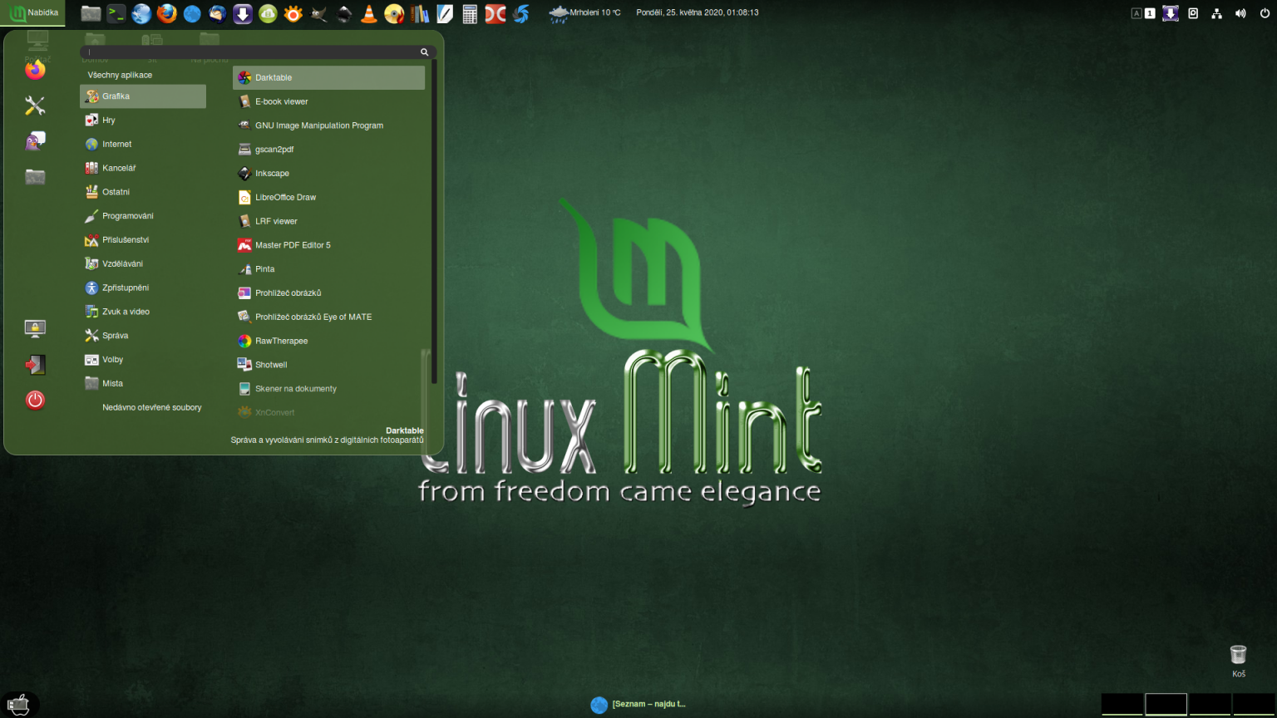Open Thunderbird from the top panel
1277x718 pixels.
[x=216, y=12]
